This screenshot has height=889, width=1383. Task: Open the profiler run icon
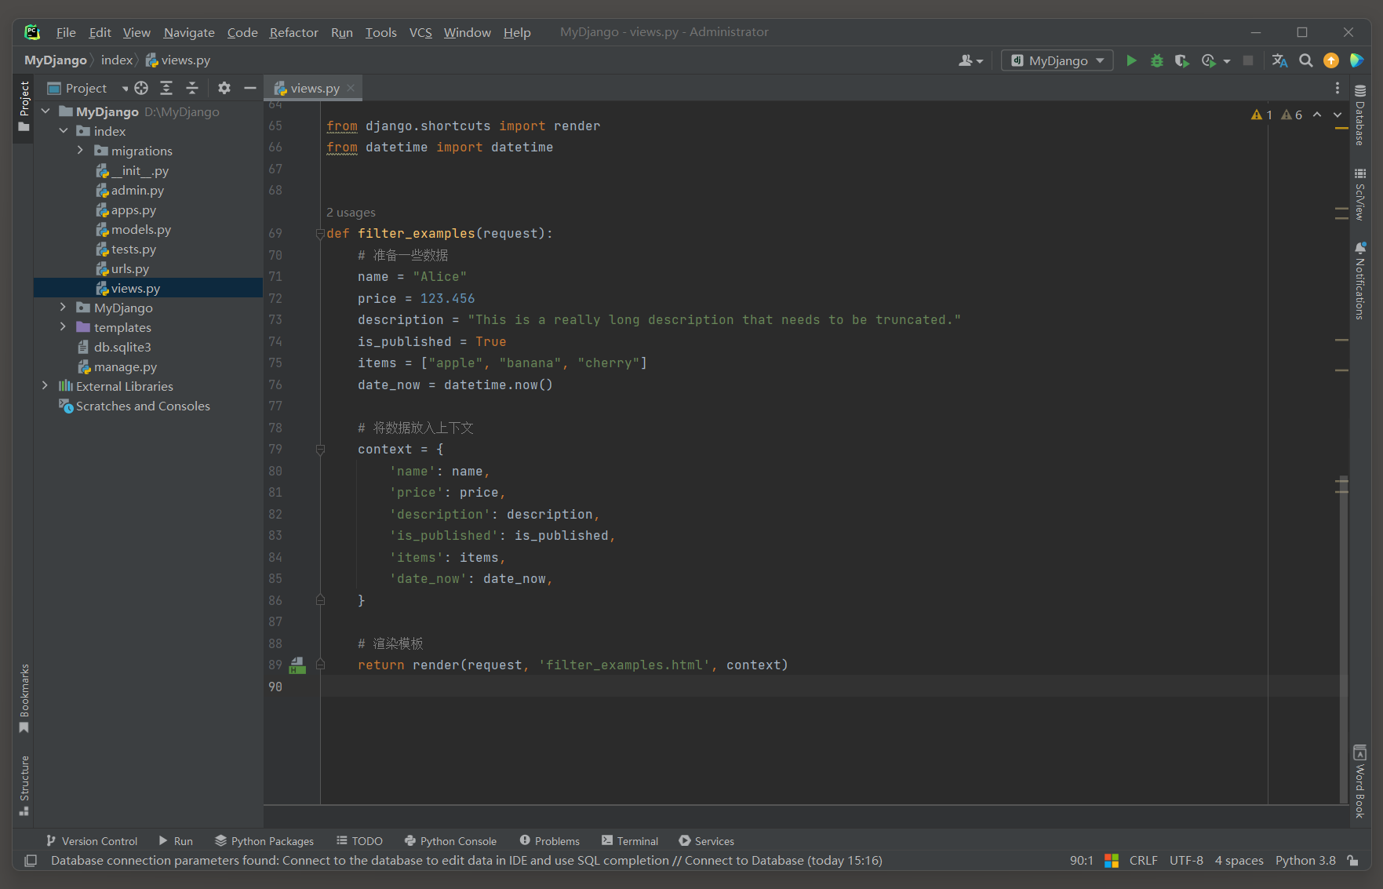1209,60
